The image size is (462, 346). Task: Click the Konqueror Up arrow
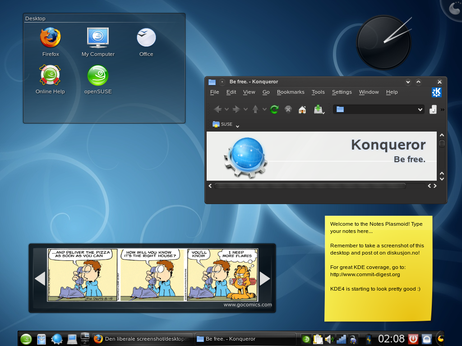coord(255,109)
